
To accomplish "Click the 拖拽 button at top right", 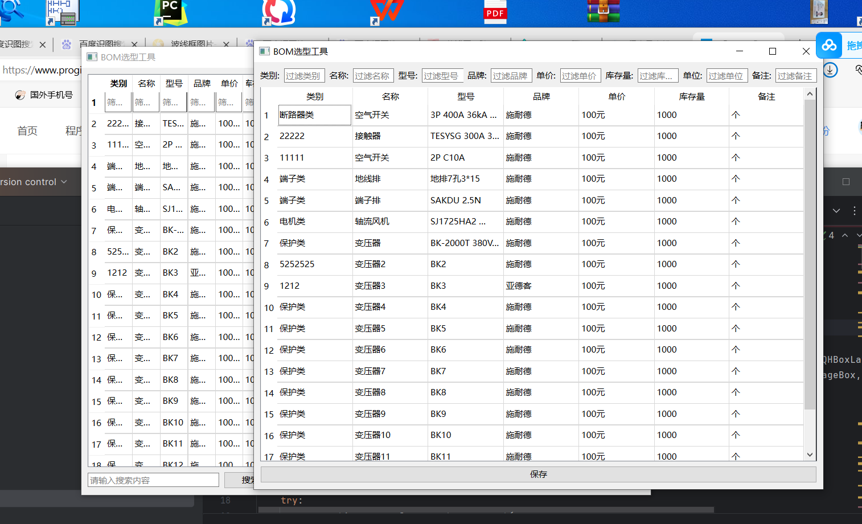I will 840,45.
